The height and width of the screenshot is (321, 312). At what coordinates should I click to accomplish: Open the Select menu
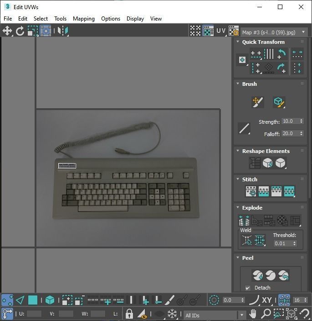[41, 19]
